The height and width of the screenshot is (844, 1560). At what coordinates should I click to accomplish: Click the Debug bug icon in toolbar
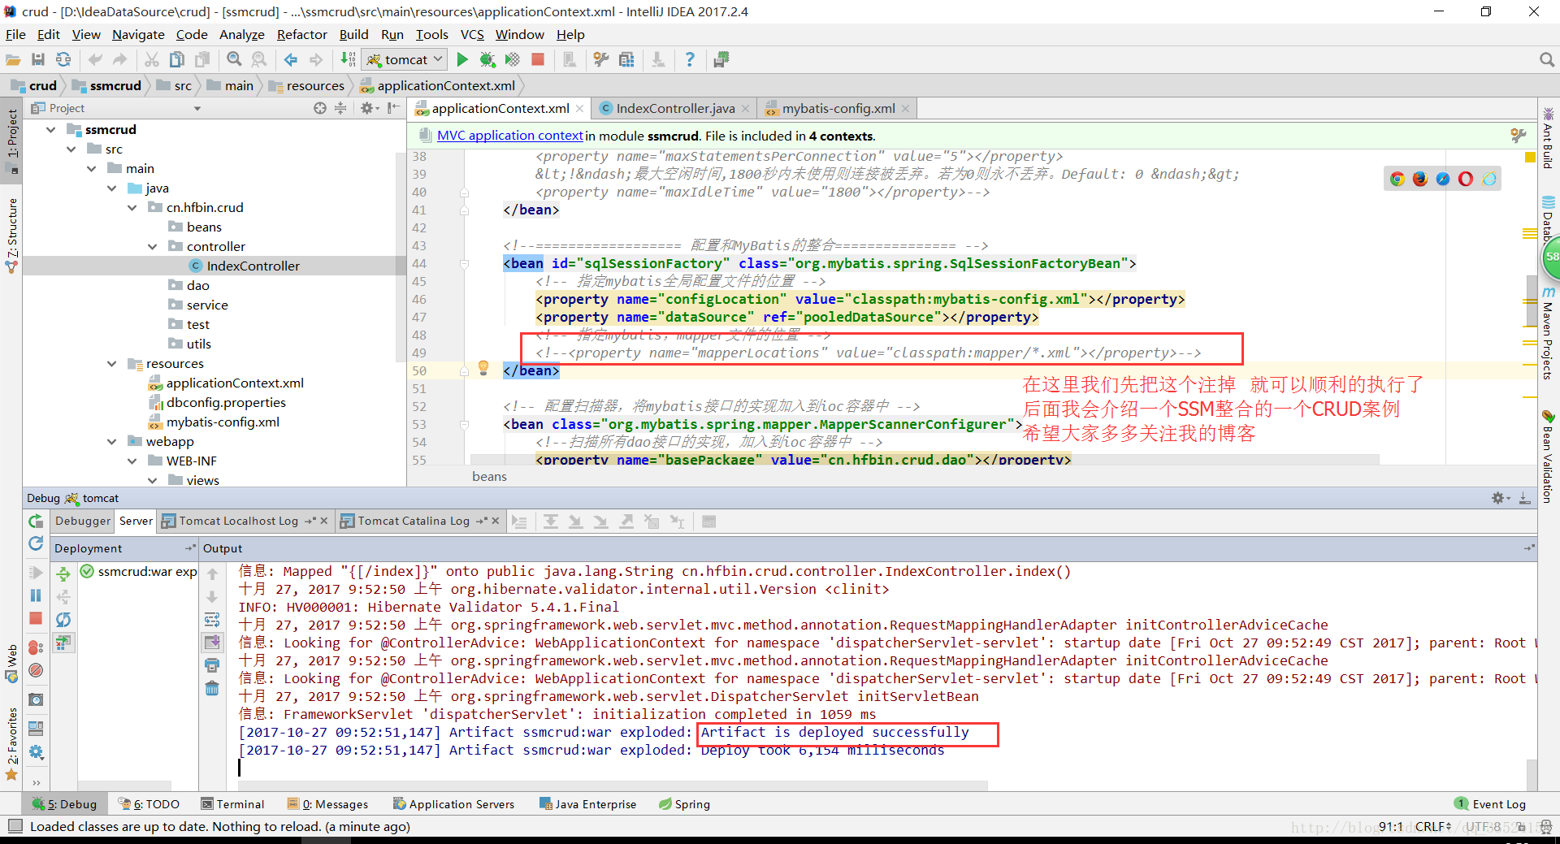click(x=487, y=59)
